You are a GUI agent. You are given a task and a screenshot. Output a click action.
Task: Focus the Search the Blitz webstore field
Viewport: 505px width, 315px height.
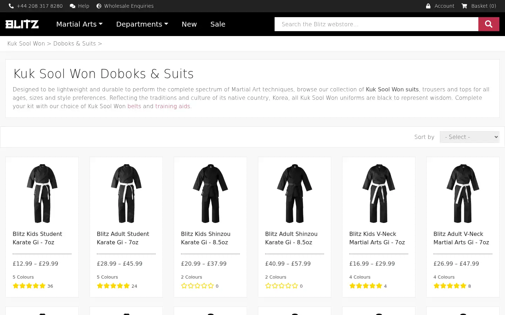point(376,24)
